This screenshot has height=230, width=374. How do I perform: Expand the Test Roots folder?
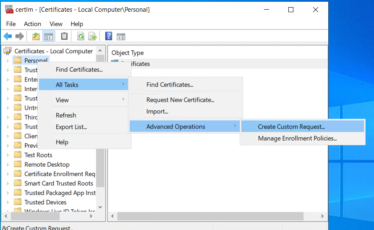point(8,155)
